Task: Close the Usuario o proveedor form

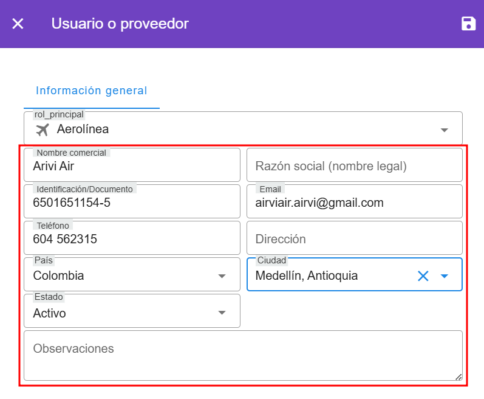Action: coord(18,24)
